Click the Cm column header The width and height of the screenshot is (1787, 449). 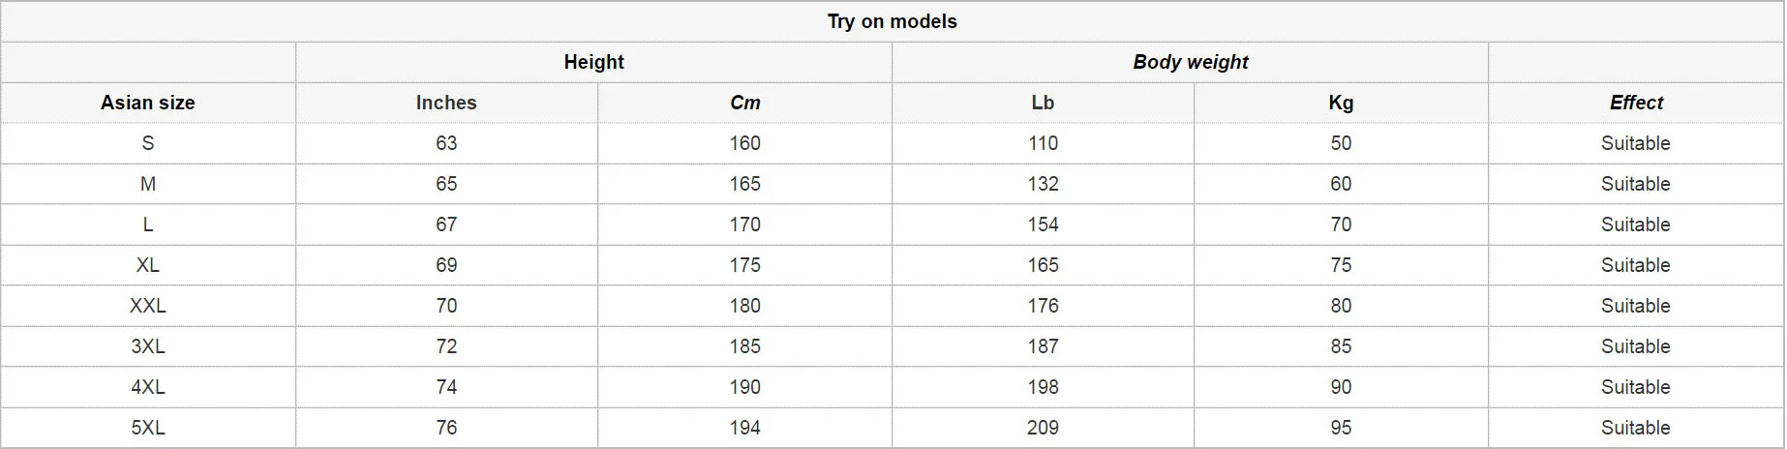[744, 103]
